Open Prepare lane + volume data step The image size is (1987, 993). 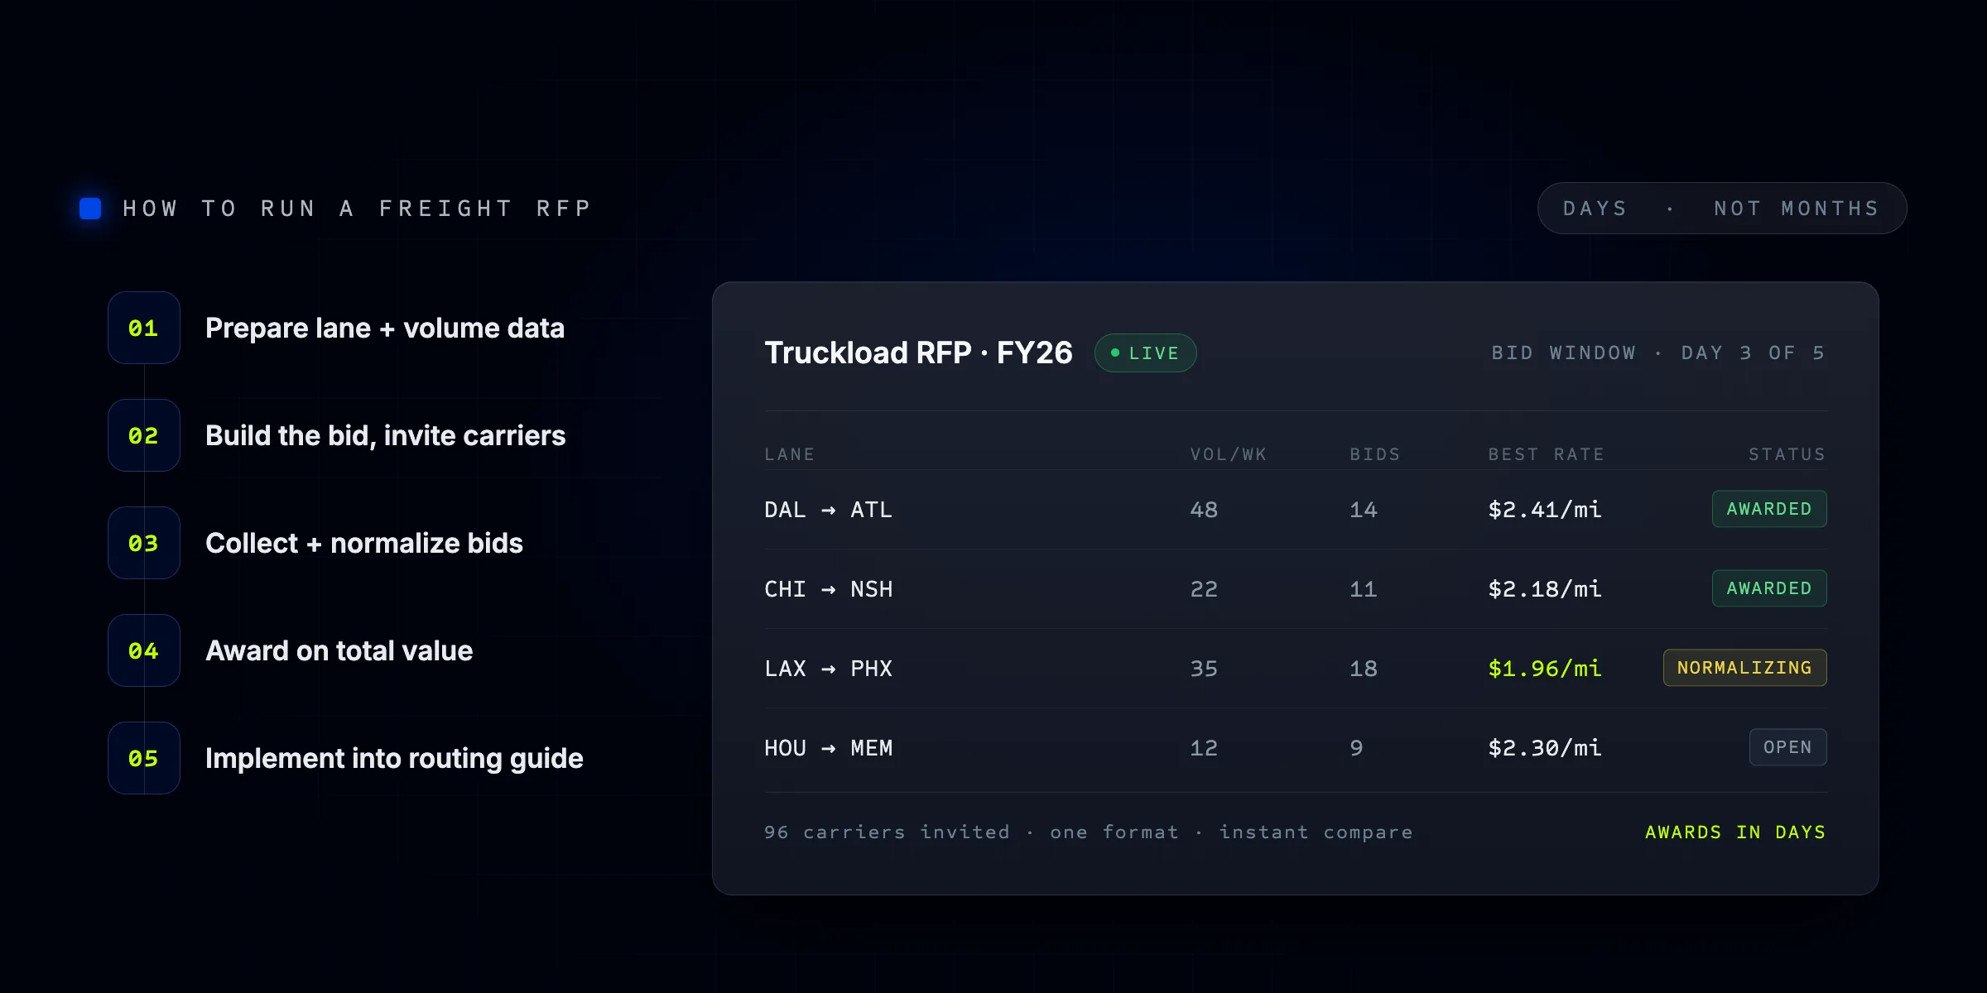[385, 329]
